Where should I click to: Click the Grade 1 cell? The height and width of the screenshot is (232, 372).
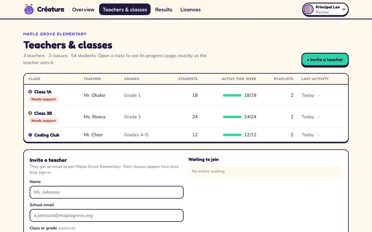coord(133,96)
